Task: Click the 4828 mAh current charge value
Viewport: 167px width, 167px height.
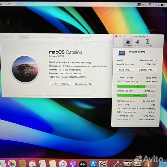Action: click(x=151, y=78)
